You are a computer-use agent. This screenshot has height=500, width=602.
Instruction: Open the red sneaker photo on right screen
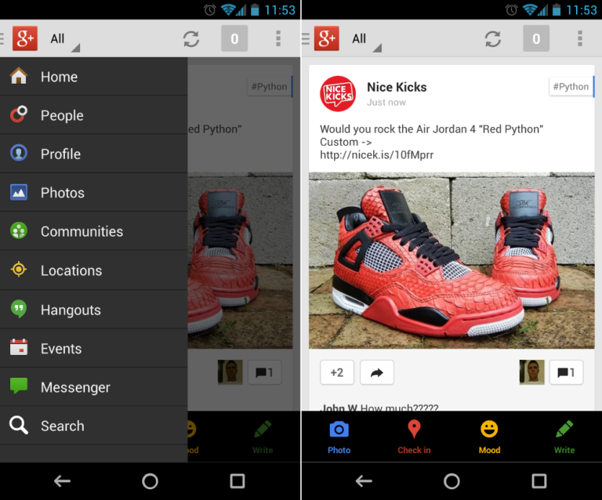click(x=451, y=260)
